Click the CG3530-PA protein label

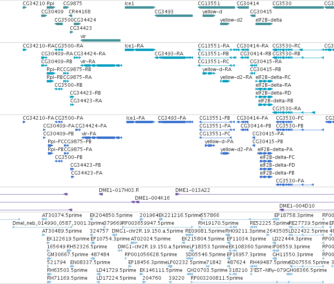(x=290, y=181)
